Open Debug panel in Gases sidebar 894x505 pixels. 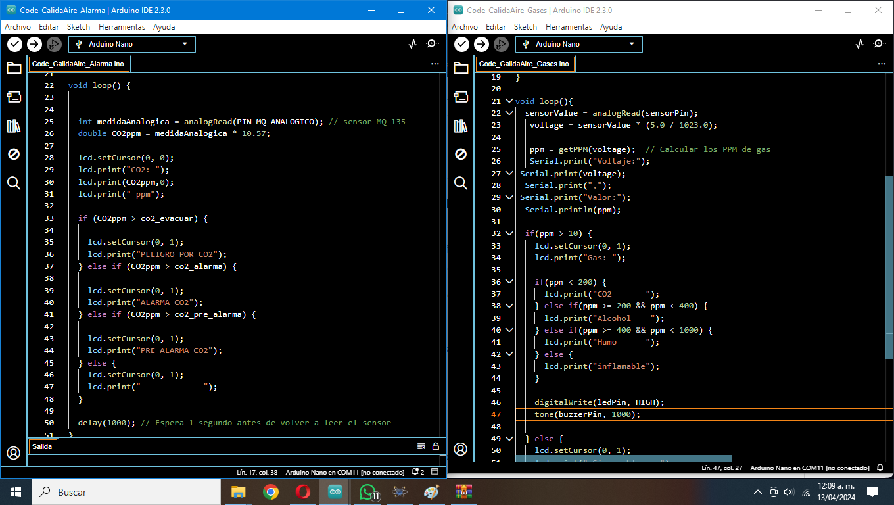(461, 154)
